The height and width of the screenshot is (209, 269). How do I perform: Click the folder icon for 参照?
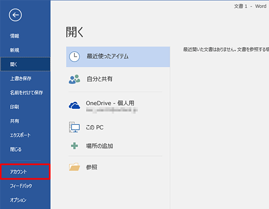(x=74, y=167)
